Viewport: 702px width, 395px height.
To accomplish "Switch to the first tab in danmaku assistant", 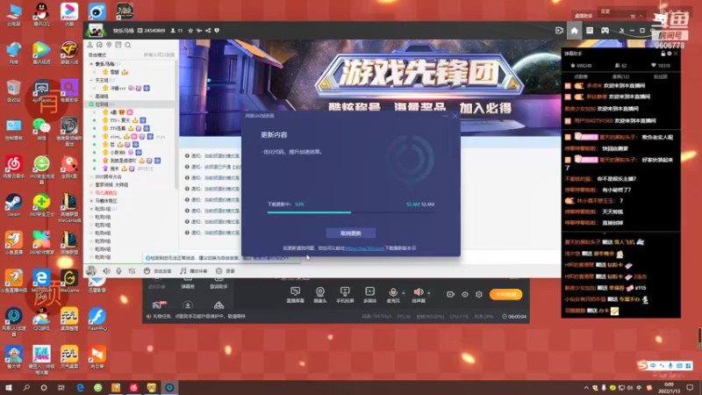I will pyautogui.click(x=581, y=76).
